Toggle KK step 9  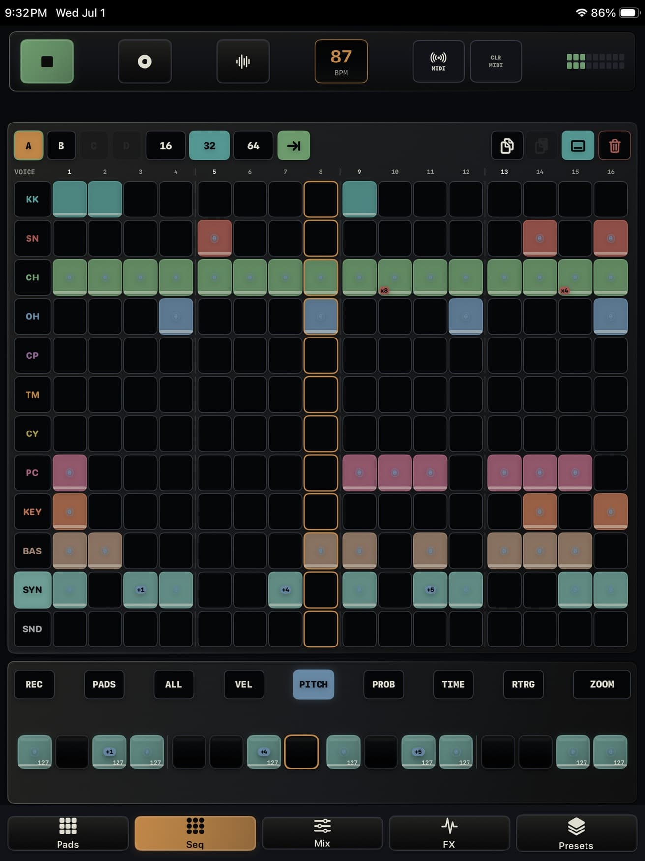coord(359,199)
